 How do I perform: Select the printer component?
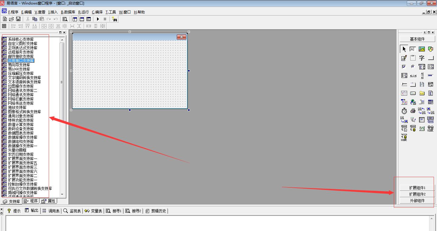(x=413, y=111)
